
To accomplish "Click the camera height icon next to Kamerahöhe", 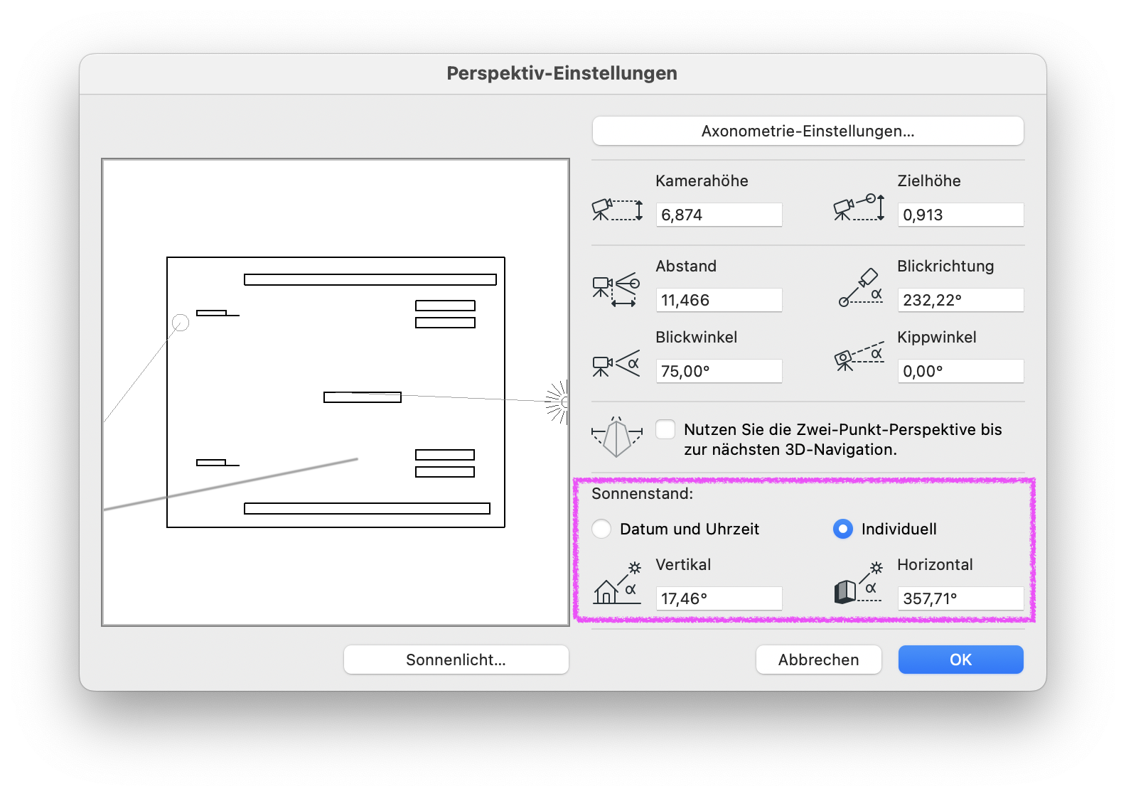I will pyautogui.click(x=617, y=210).
